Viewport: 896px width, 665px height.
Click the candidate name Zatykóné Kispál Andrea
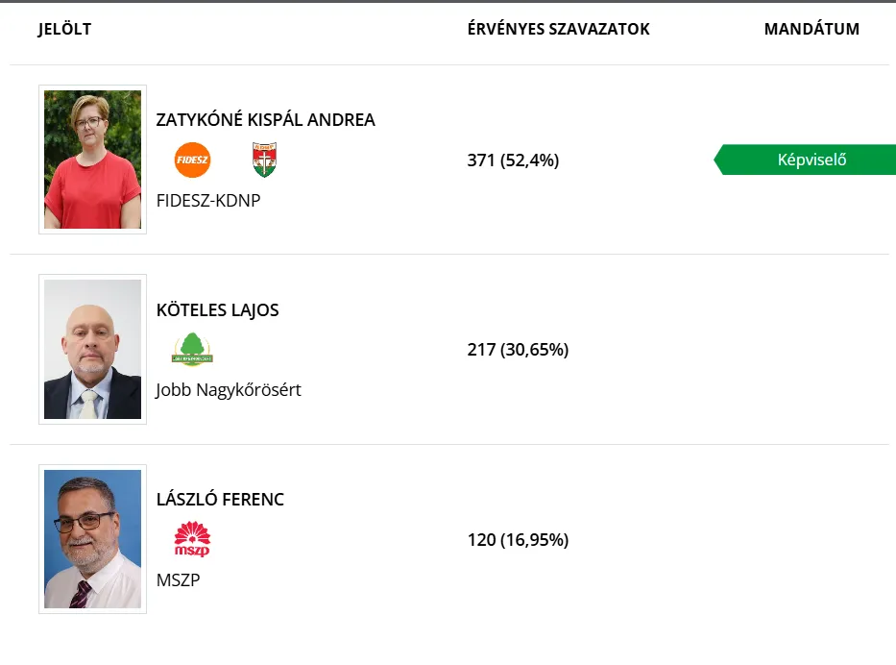[x=265, y=120]
